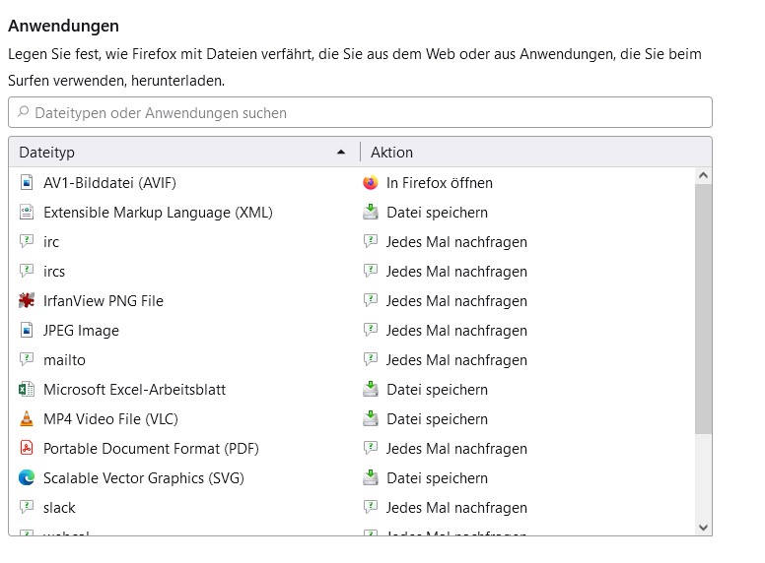Click the search magnifier icon
This screenshot has height=563, width=765.
click(x=24, y=112)
